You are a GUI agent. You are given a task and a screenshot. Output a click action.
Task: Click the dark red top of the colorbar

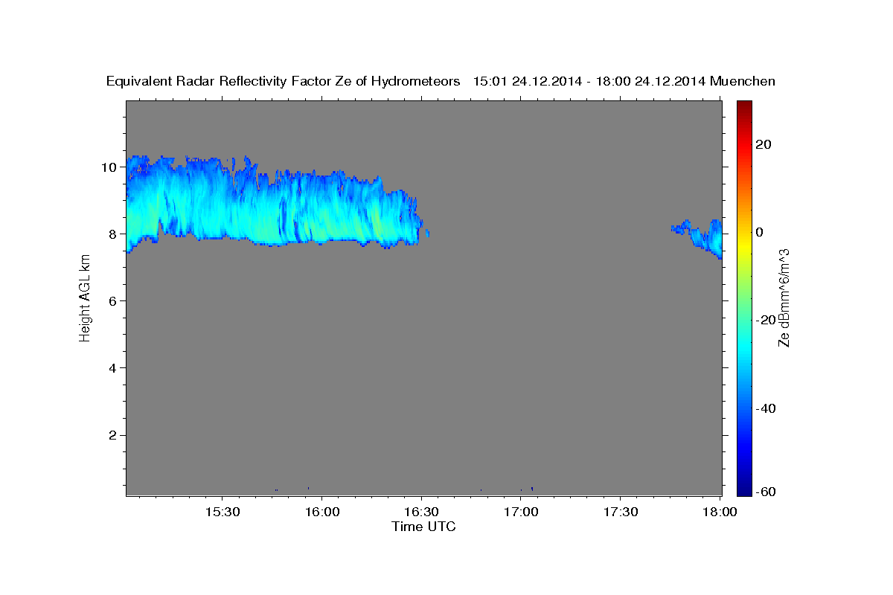pyautogui.click(x=743, y=106)
